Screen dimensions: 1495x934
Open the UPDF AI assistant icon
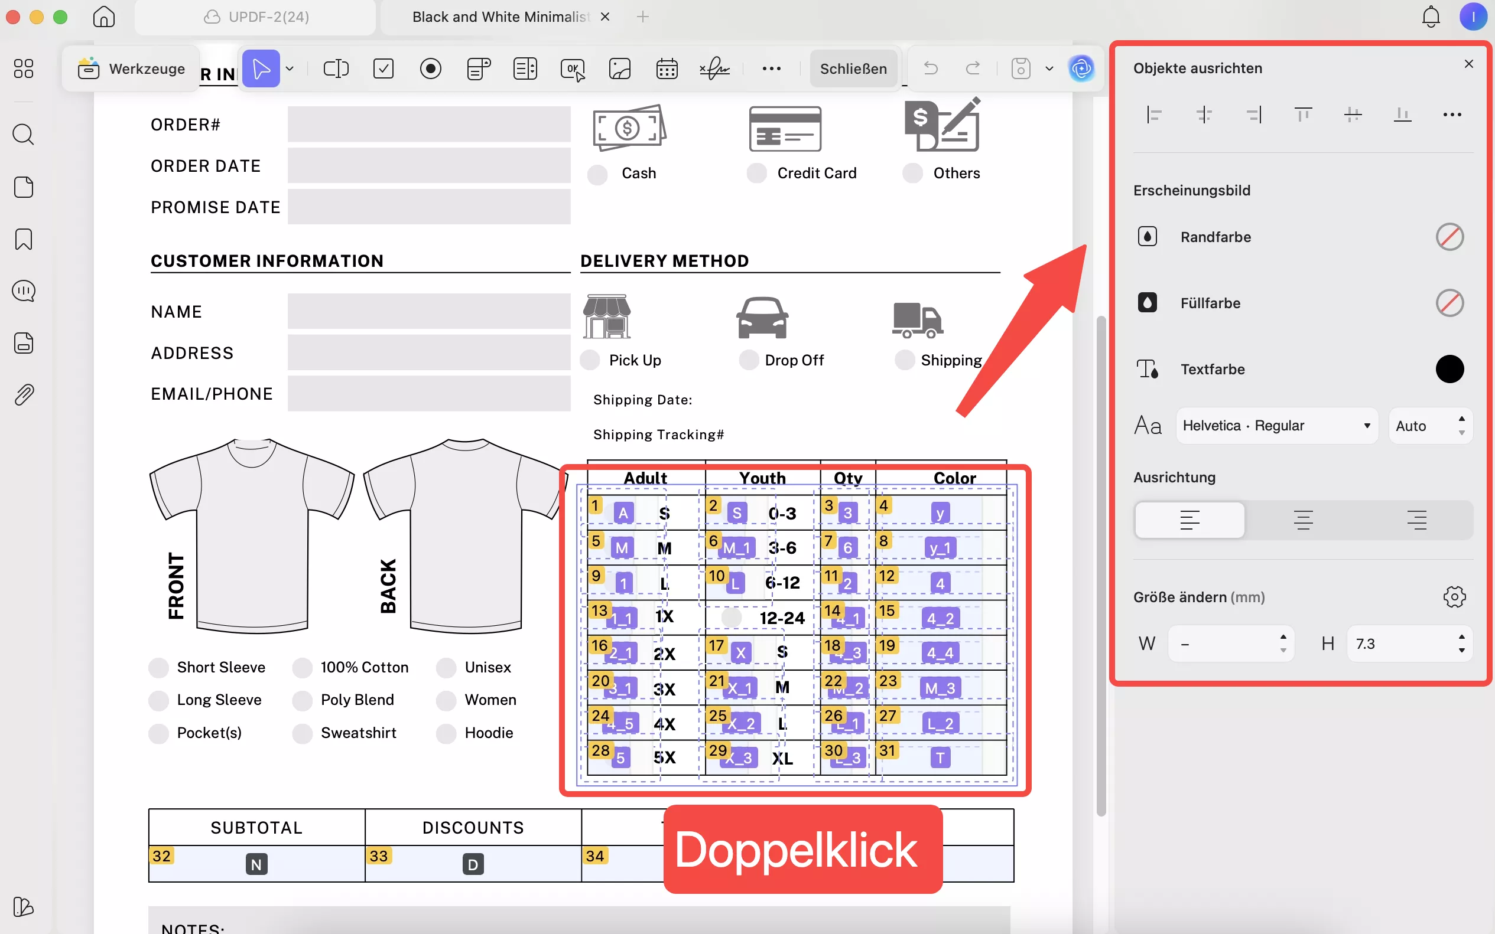pos(1081,68)
